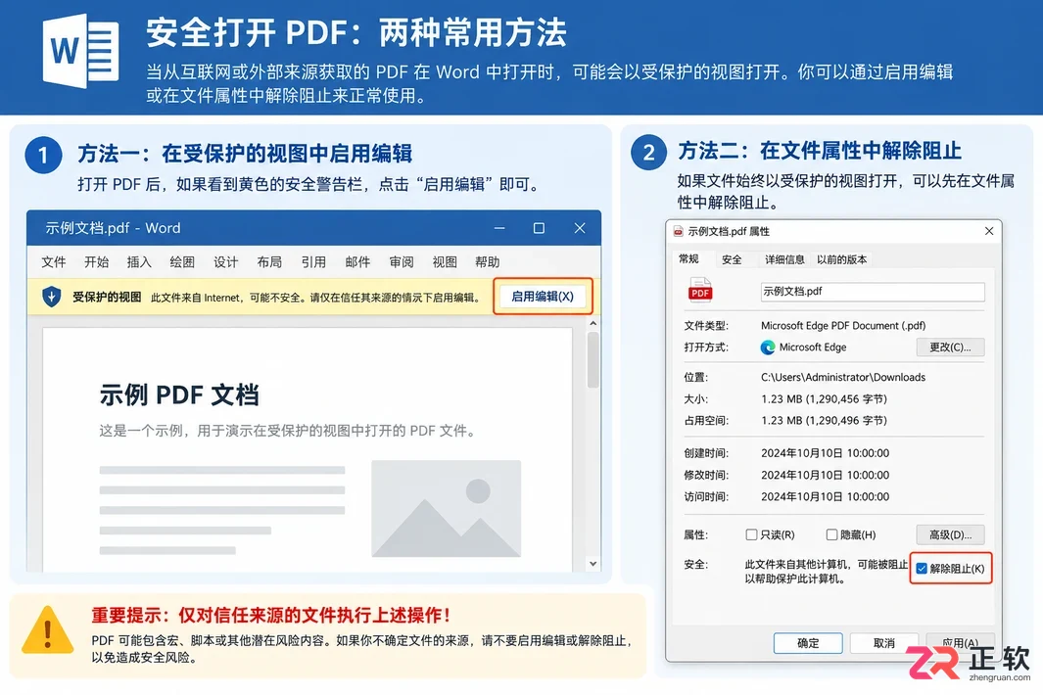1043x695 pixels.
Task: Select the 设计 ribbon tab
Action: click(225, 262)
